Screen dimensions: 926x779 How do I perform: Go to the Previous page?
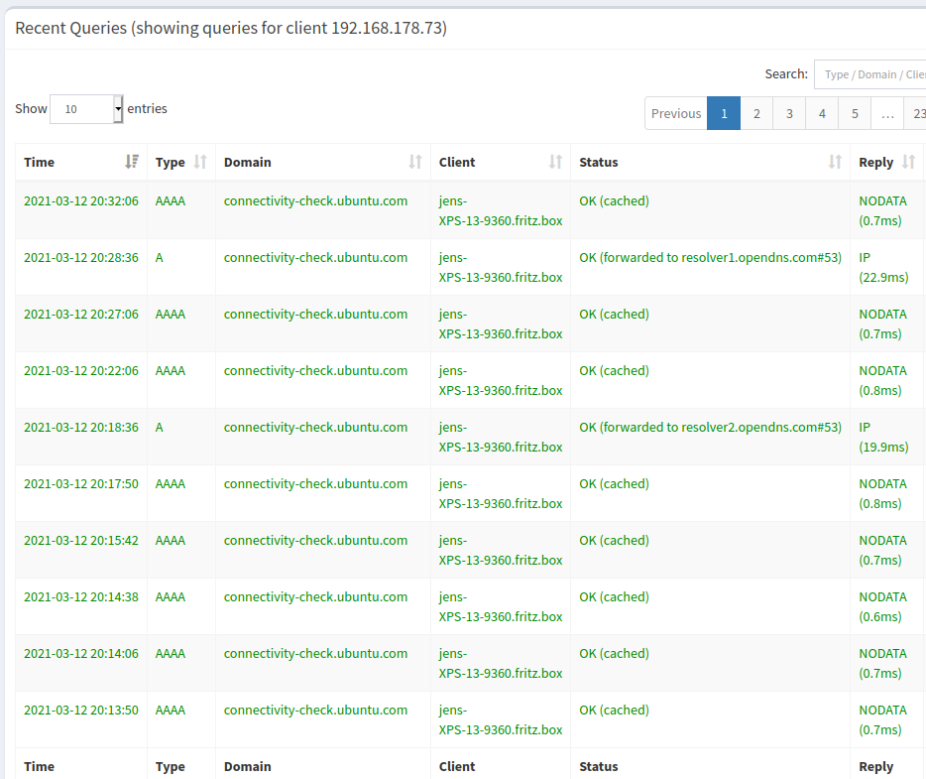click(676, 113)
